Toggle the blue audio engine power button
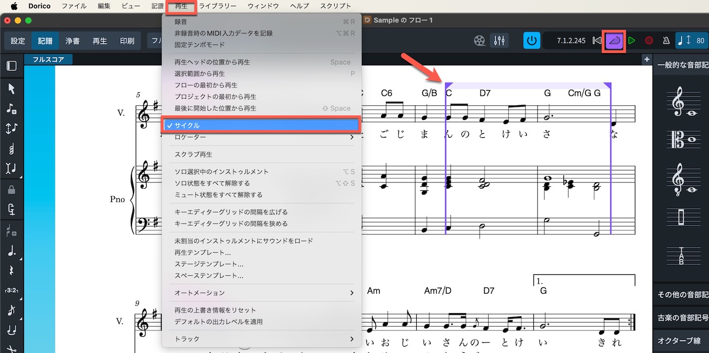709x353 pixels. click(x=532, y=40)
